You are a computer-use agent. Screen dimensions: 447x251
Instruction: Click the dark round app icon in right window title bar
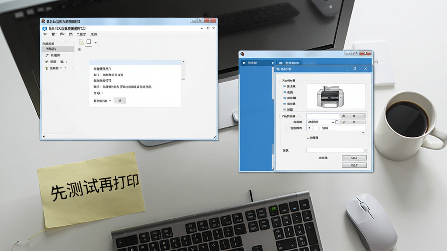(242, 54)
